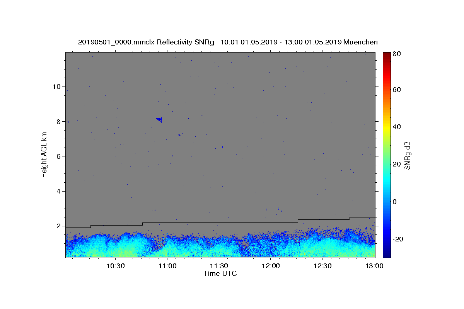Click the 'Time UTC' x-axis label

click(220, 273)
